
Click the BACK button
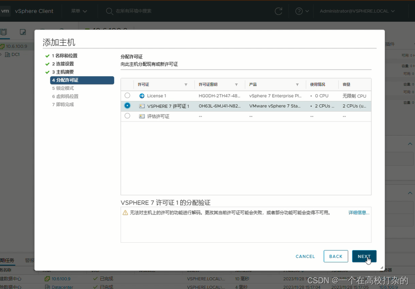(x=336, y=256)
